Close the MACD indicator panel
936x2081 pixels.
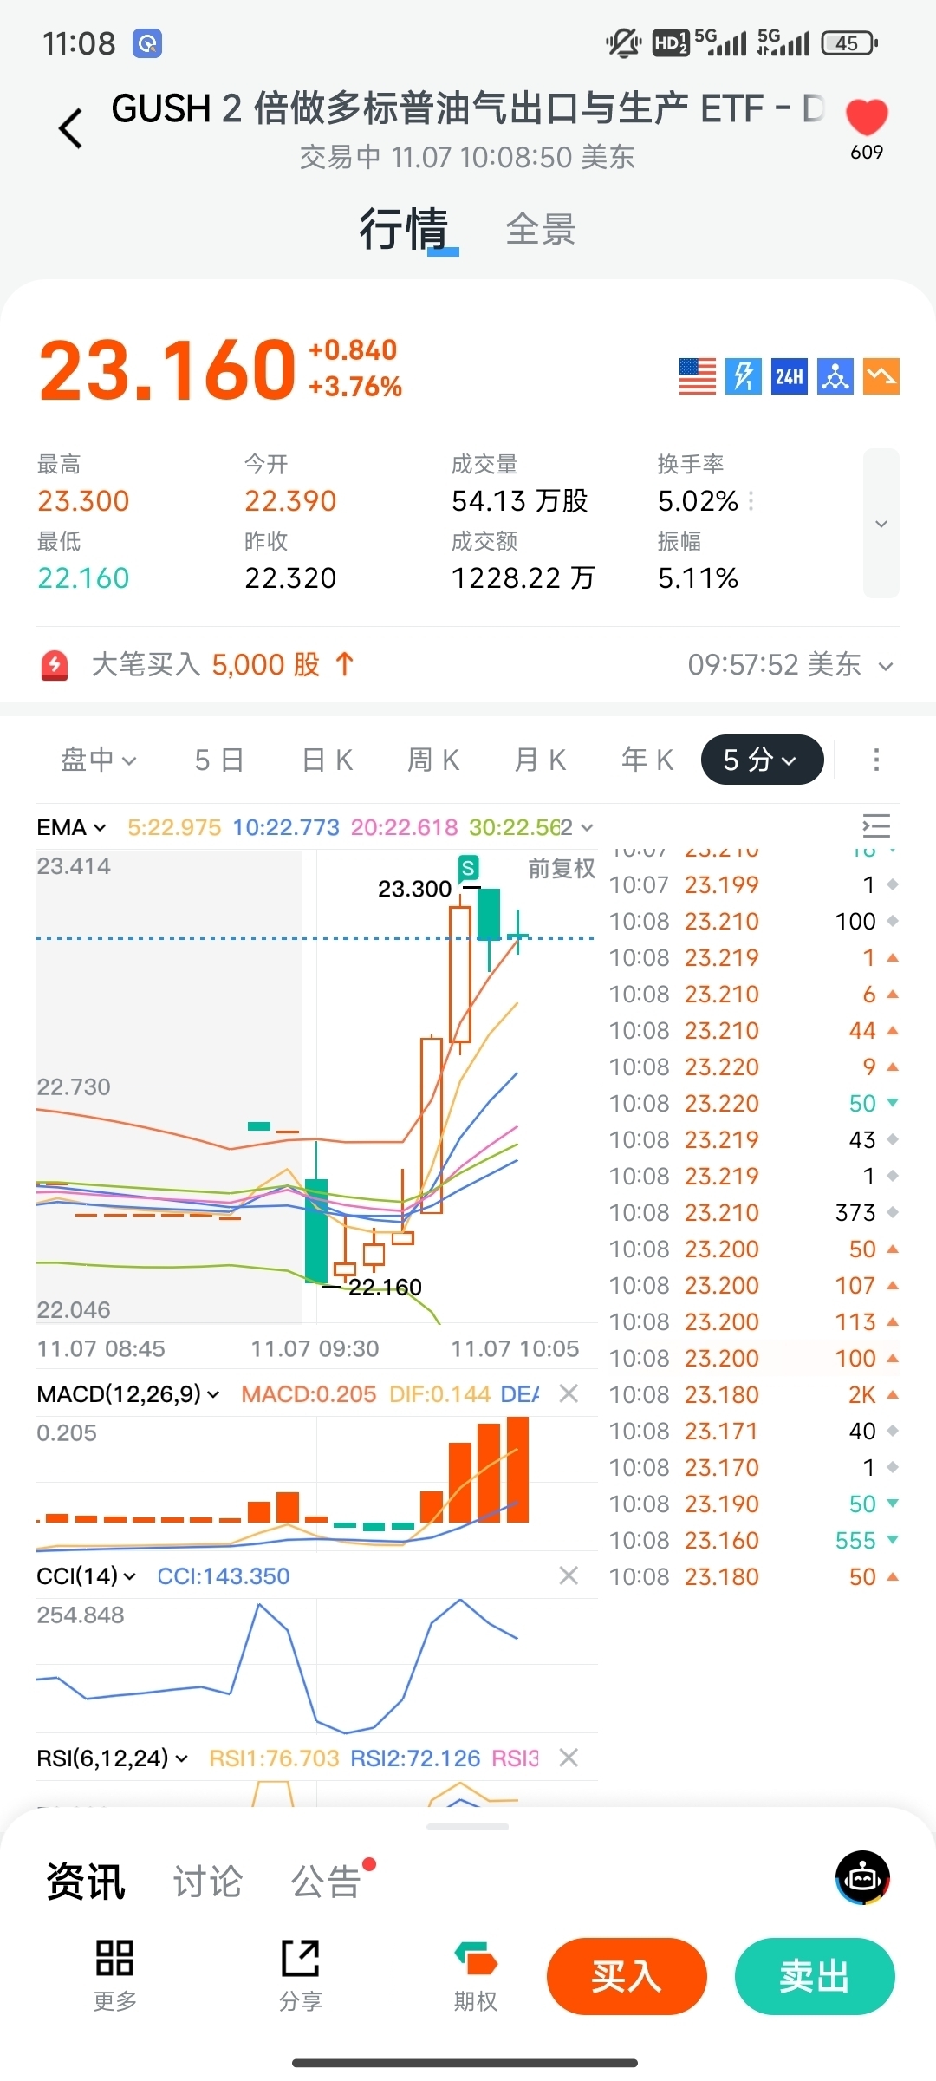[x=569, y=1393]
